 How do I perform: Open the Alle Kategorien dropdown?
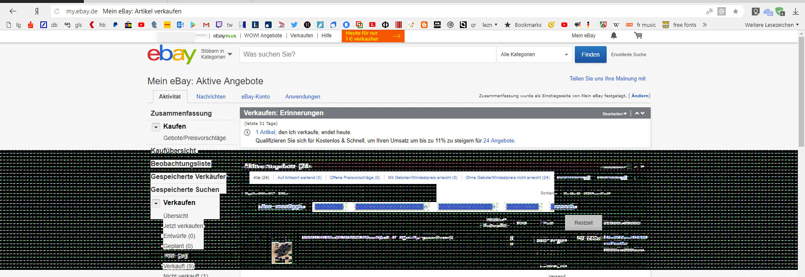coord(534,54)
